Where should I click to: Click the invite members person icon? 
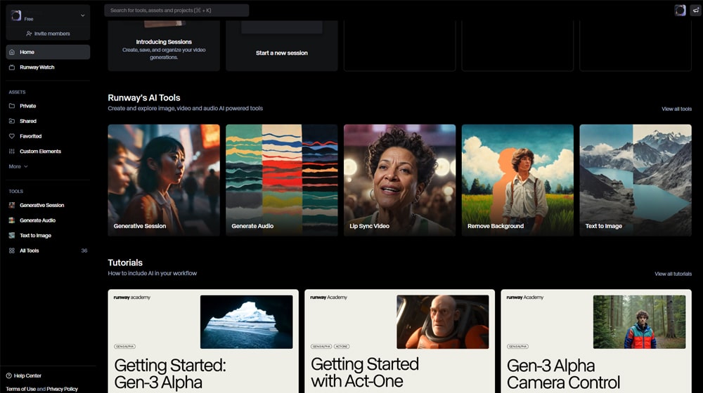pos(29,34)
